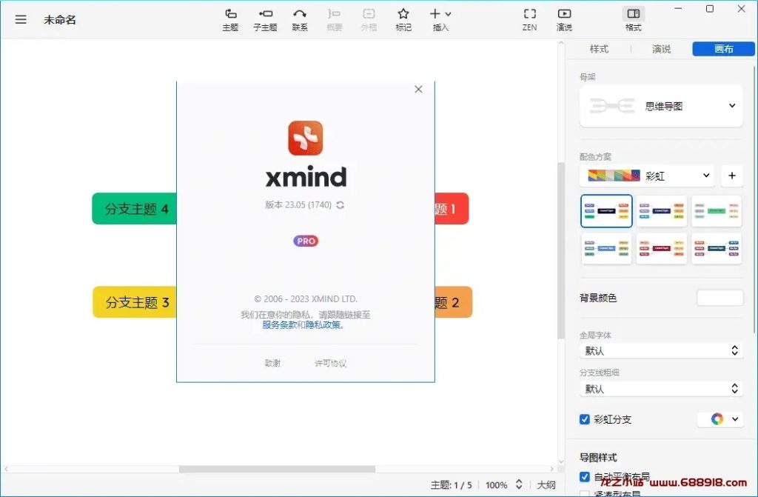Screen dimensions: 758x497
Task: Pick the last theme thumbnail in bottom row
Action: click(717, 248)
